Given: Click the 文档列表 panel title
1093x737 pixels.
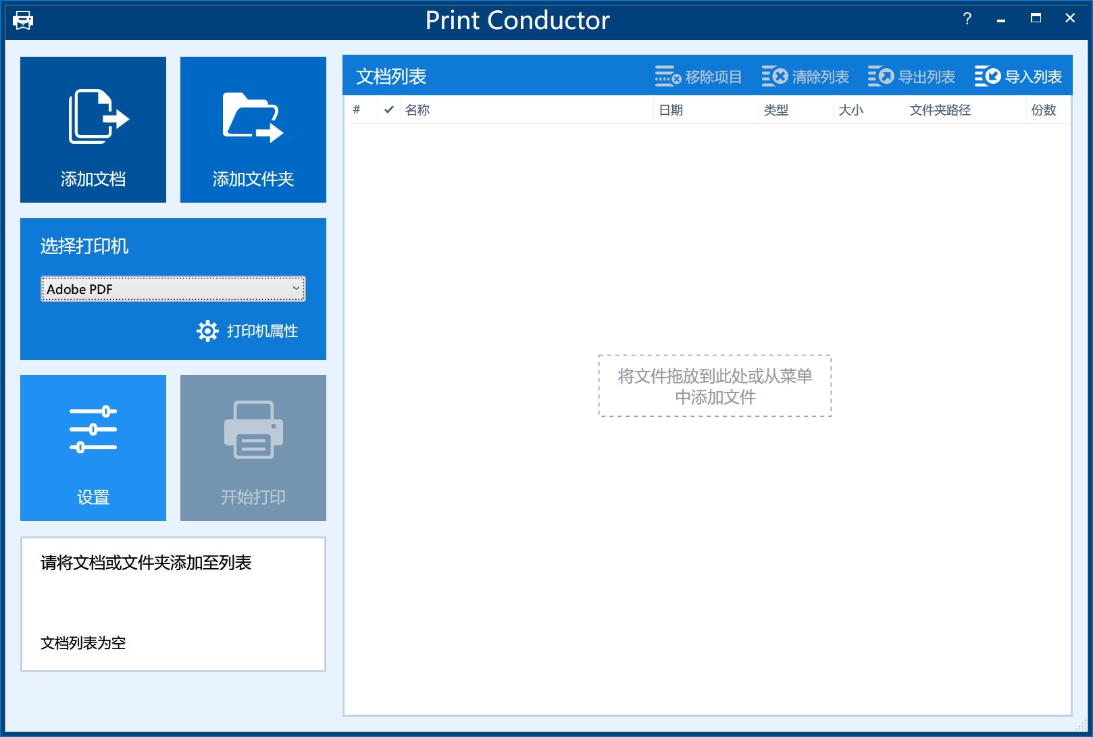Looking at the screenshot, I should point(391,76).
